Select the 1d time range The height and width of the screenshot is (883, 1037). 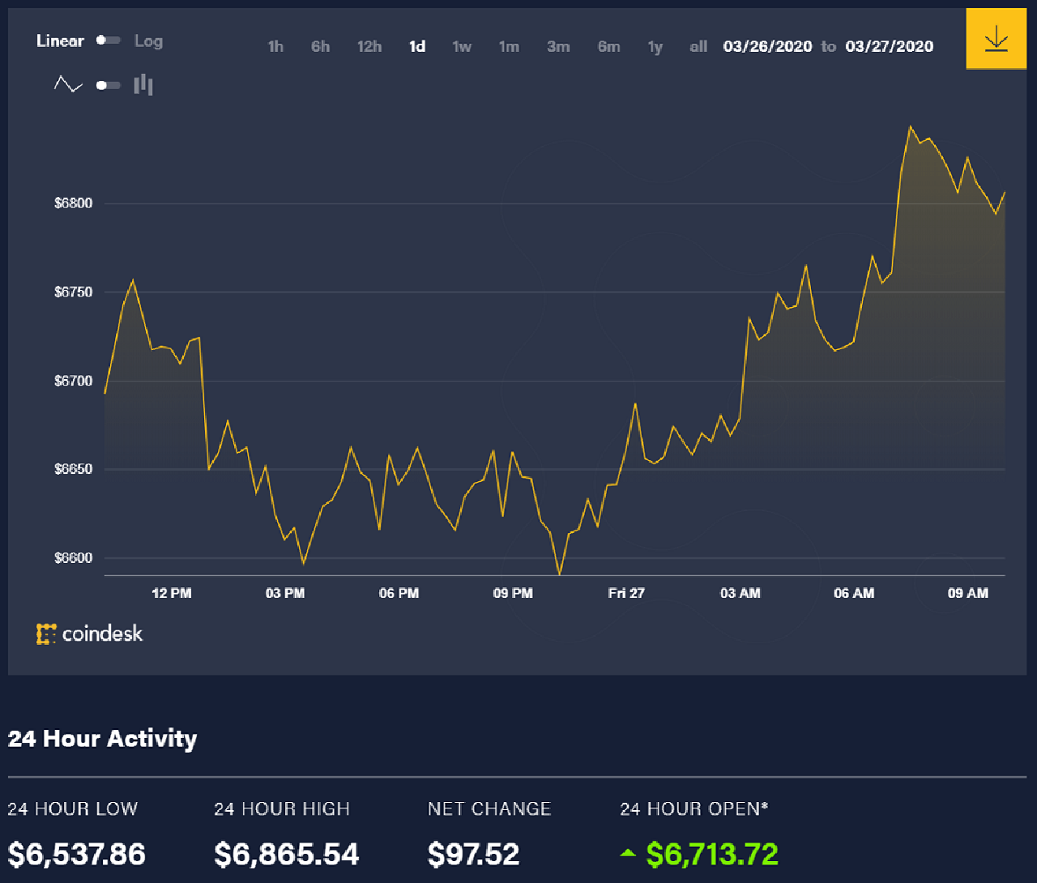(x=417, y=47)
